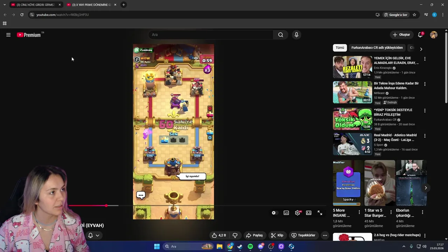Click "Google'a Sor" button in address bar

[x=396, y=15]
